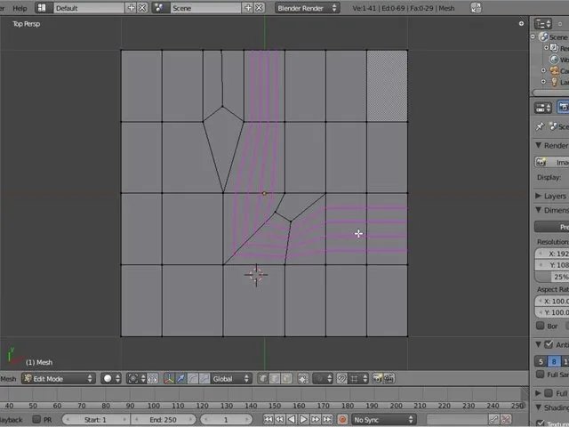The height and width of the screenshot is (427, 569).
Task: Select face select mode icon
Action: [286, 379]
